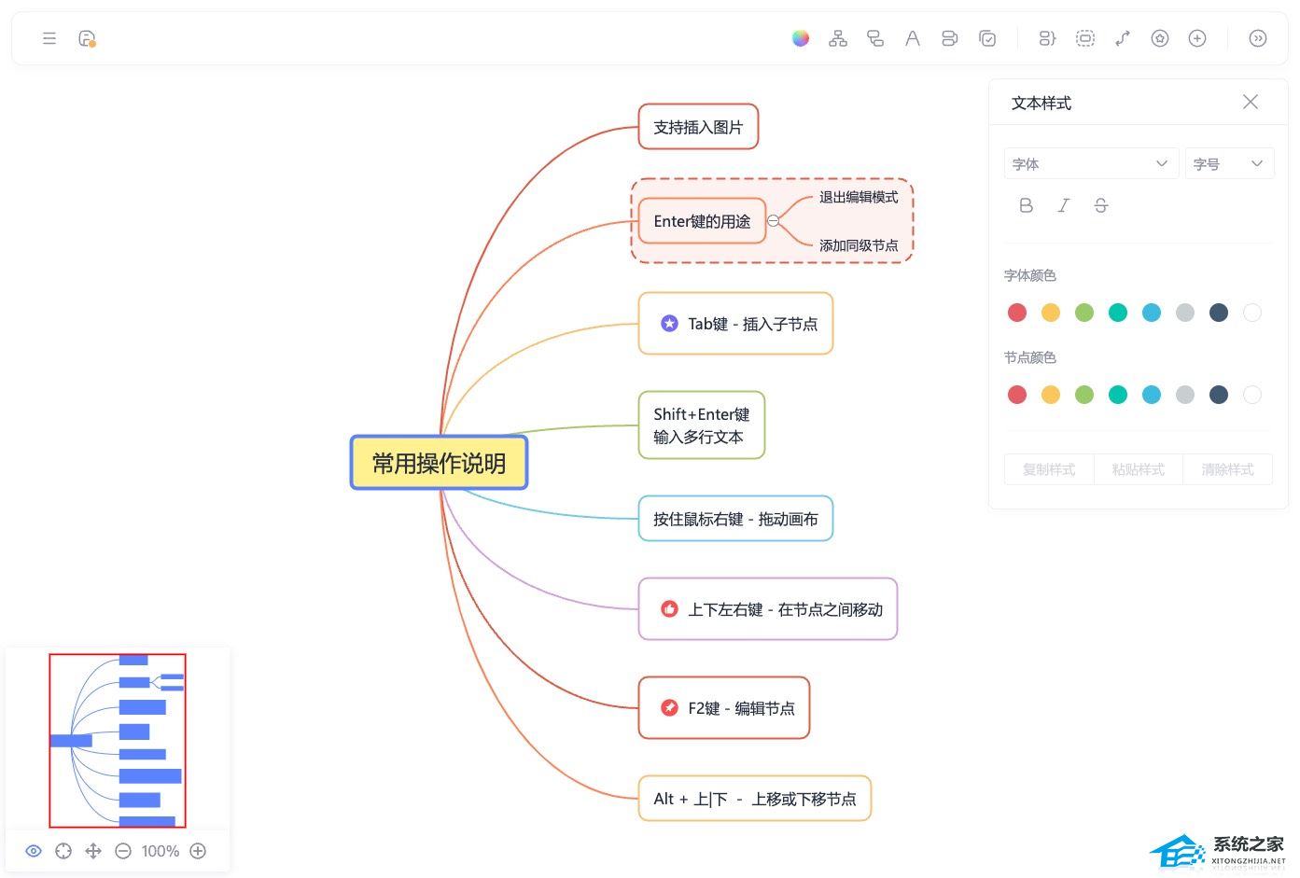Image resolution: width=1300 pixels, height=878 pixels.
Task: Toggle italic text formatting
Action: click(x=1063, y=205)
